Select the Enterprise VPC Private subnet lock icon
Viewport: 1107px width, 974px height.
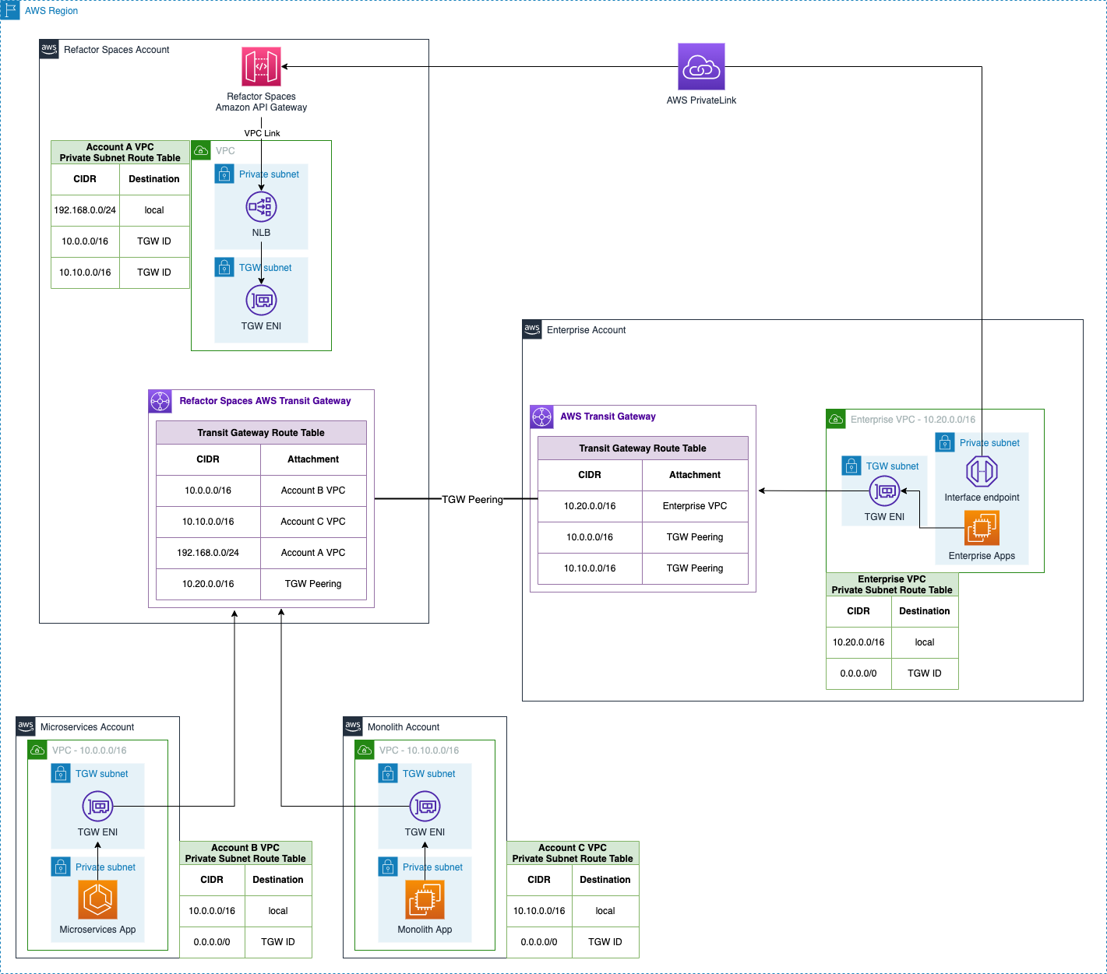tap(945, 442)
